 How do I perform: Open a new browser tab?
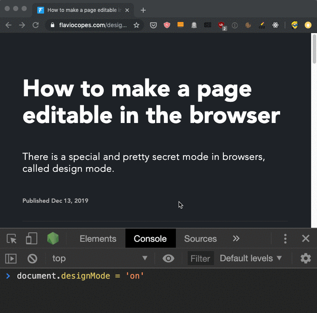tap(143, 10)
